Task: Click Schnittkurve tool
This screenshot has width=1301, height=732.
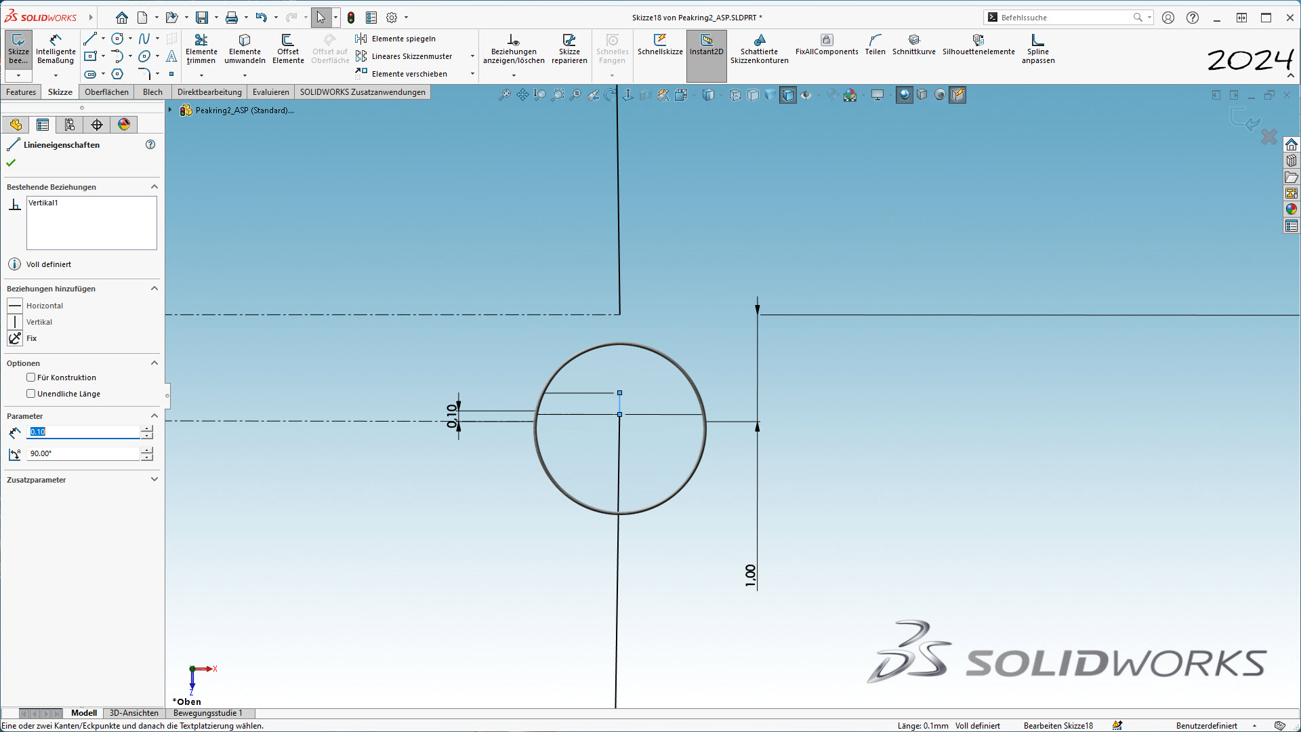Action: coord(914,45)
